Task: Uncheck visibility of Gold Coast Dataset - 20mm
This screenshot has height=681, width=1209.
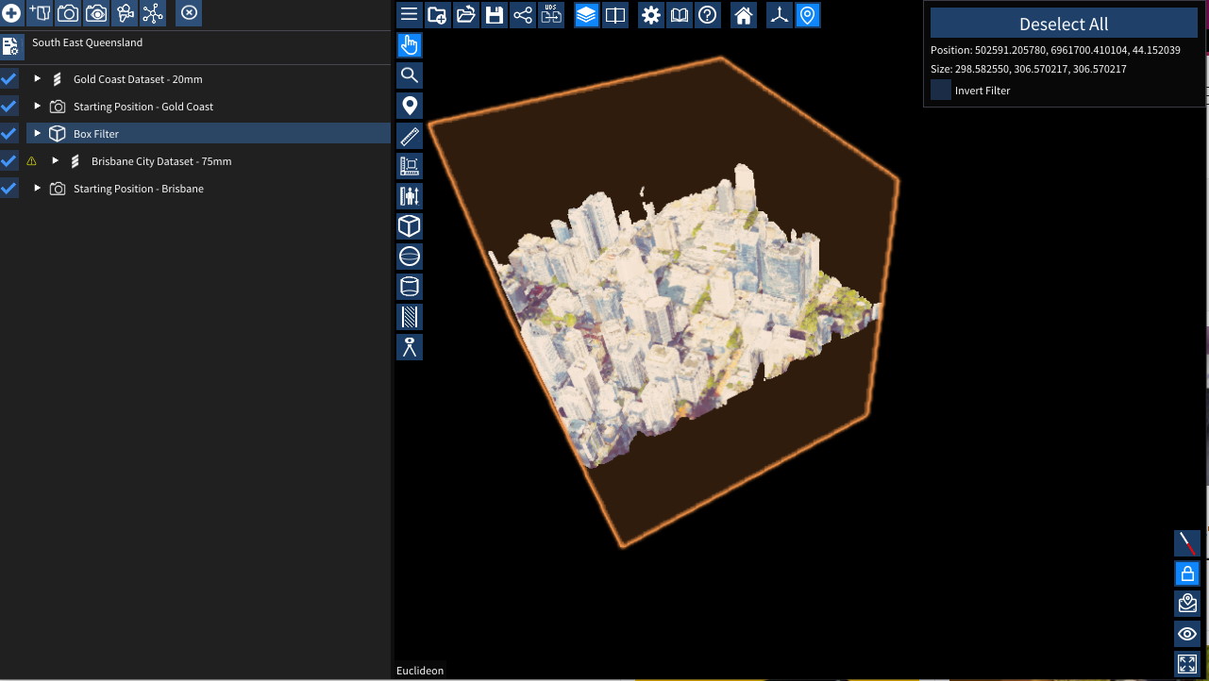Action: [x=9, y=79]
